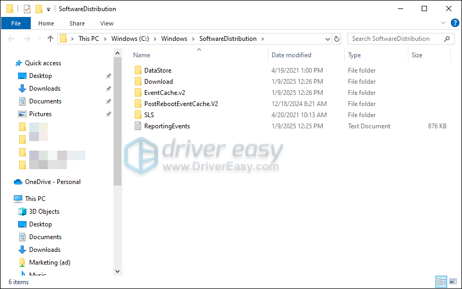Image resolution: width=462 pixels, height=289 pixels.
Task: Click the folder icon in title bar
Action: [x=10, y=9]
